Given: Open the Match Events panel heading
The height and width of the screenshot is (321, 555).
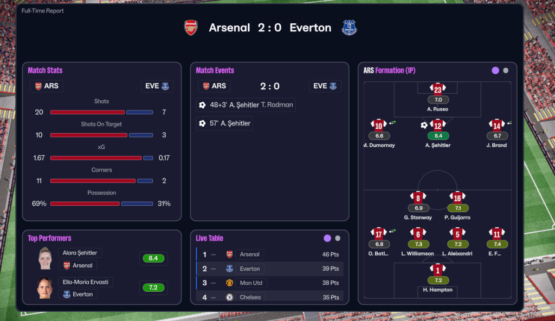Looking at the screenshot, I should point(215,70).
